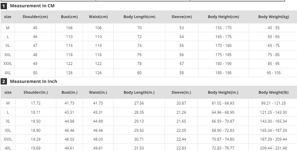The width and height of the screenshot is (297, 151).
Task: Select the XXL size cell in the CM table
Action: [8, 55]
